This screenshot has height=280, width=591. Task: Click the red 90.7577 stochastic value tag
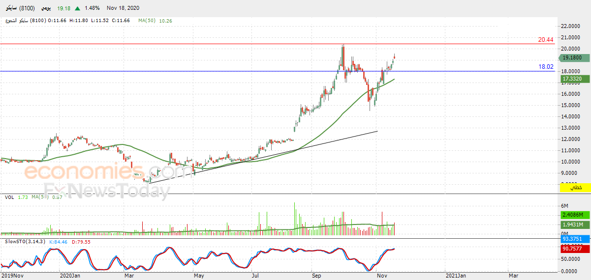pos(574,249)
